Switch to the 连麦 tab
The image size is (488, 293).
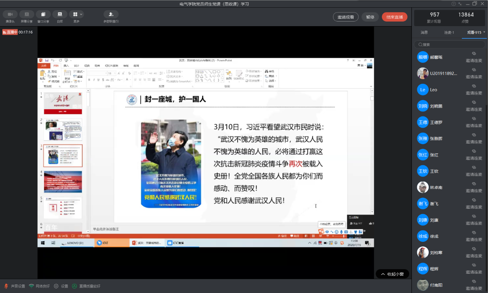pos(449,32)
